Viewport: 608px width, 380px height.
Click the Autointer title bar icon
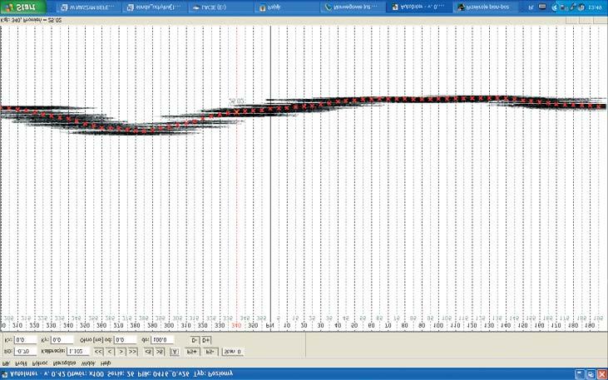point(6,374)
